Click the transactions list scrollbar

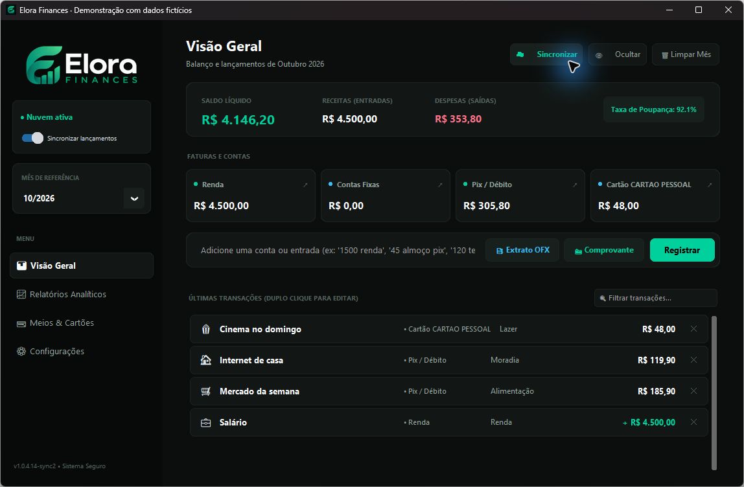pos(714,392)
